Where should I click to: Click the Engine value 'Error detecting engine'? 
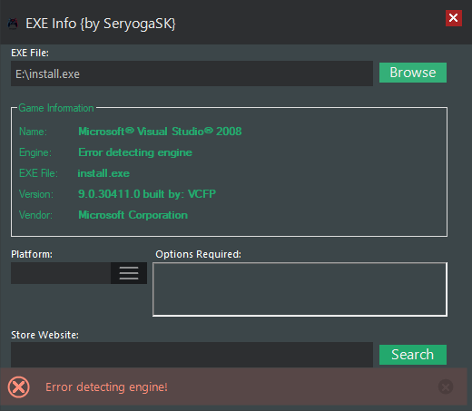pos(135,152)
